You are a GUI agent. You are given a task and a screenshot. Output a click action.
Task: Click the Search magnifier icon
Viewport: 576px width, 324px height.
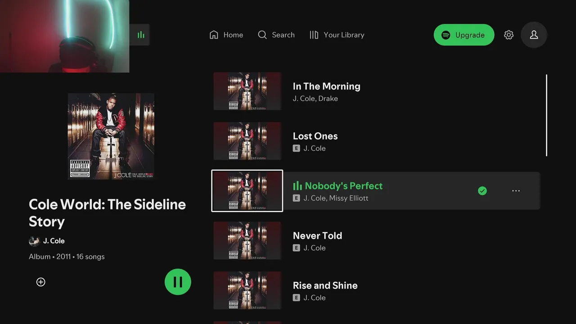coord(262,35)
